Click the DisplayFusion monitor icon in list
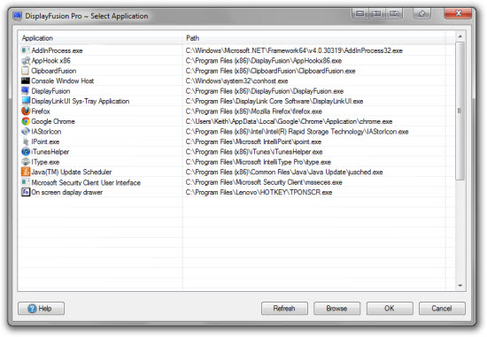Viewport: 487px width, 337px height. click(x=26, y=91)
